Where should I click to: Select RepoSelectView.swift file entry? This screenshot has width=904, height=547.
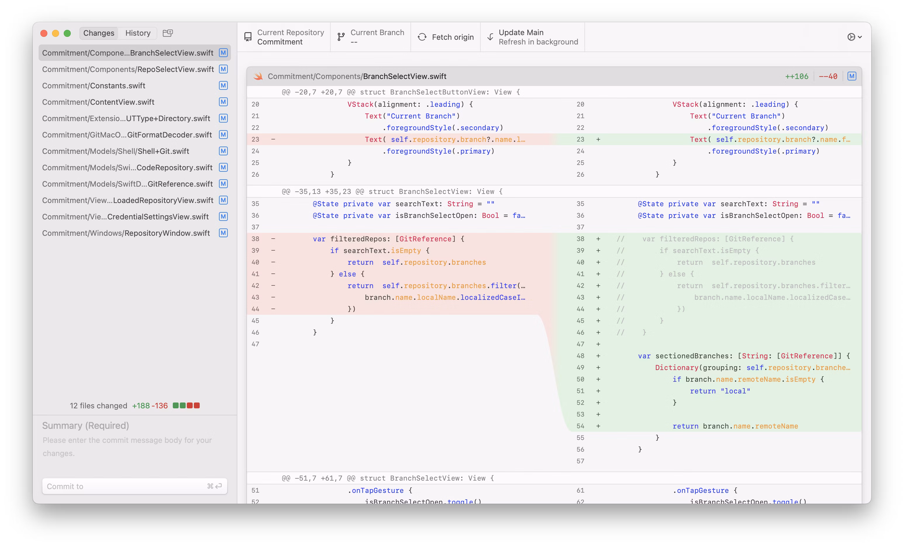128,69
